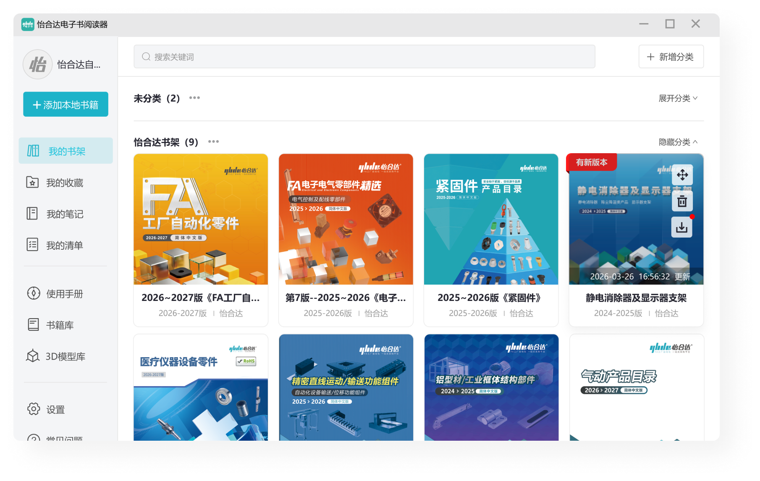The width and height of the screenshot is (760, 481).
Task: Open the FA工厂自动化零件 book cover
Action: pos(201,219)
